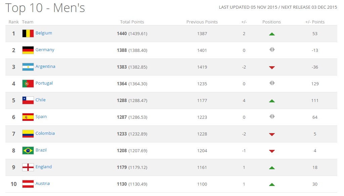Open the Belgium team link
Viewport: 344px width, 196px height.
point(44,33)
